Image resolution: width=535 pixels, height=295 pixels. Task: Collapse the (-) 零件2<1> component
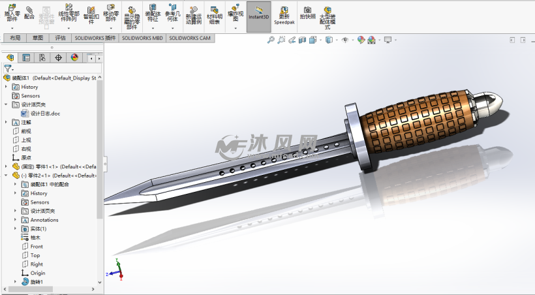pos(6,176)
